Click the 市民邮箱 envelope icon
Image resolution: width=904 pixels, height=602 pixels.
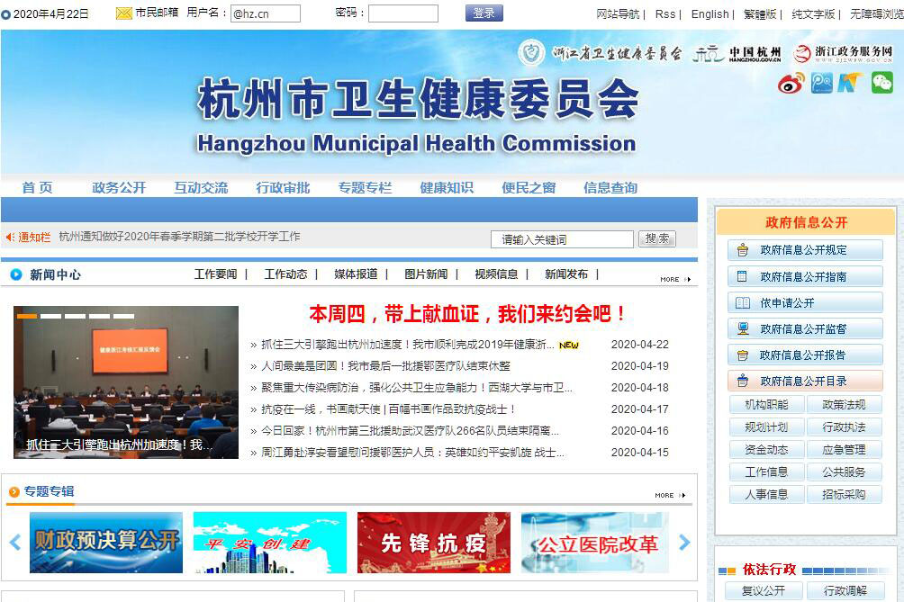pos(123,13)
